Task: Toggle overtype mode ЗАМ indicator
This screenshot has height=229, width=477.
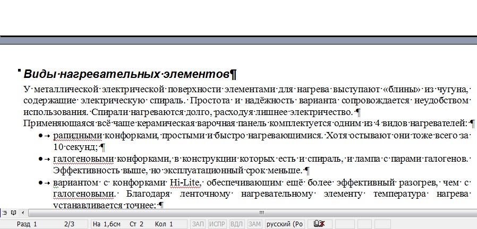Action: pos(254,224)
